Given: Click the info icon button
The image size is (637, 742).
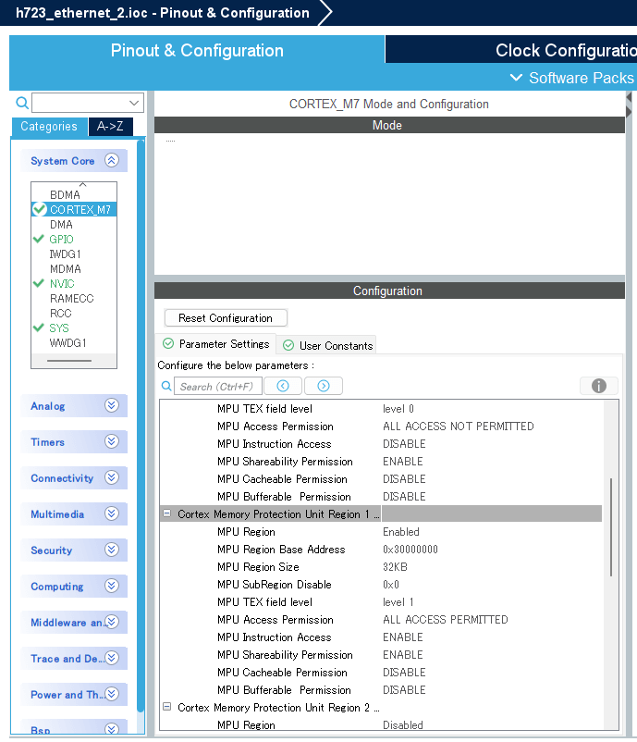Looking at the screenshot, I should point(599,386).
